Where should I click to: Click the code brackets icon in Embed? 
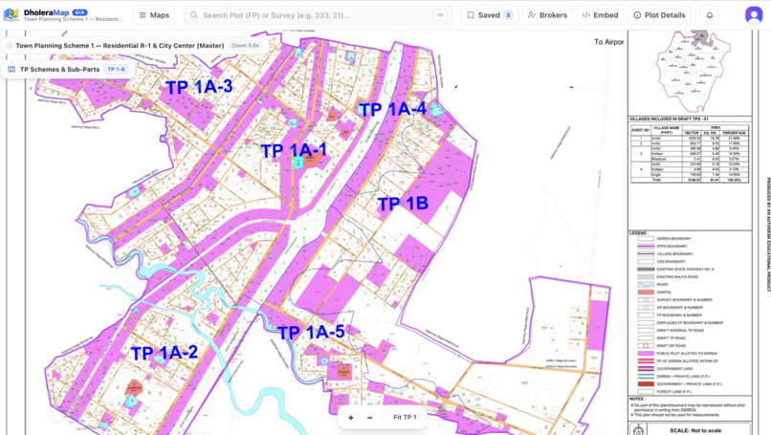pyautogui.click(x=586, y=15)
